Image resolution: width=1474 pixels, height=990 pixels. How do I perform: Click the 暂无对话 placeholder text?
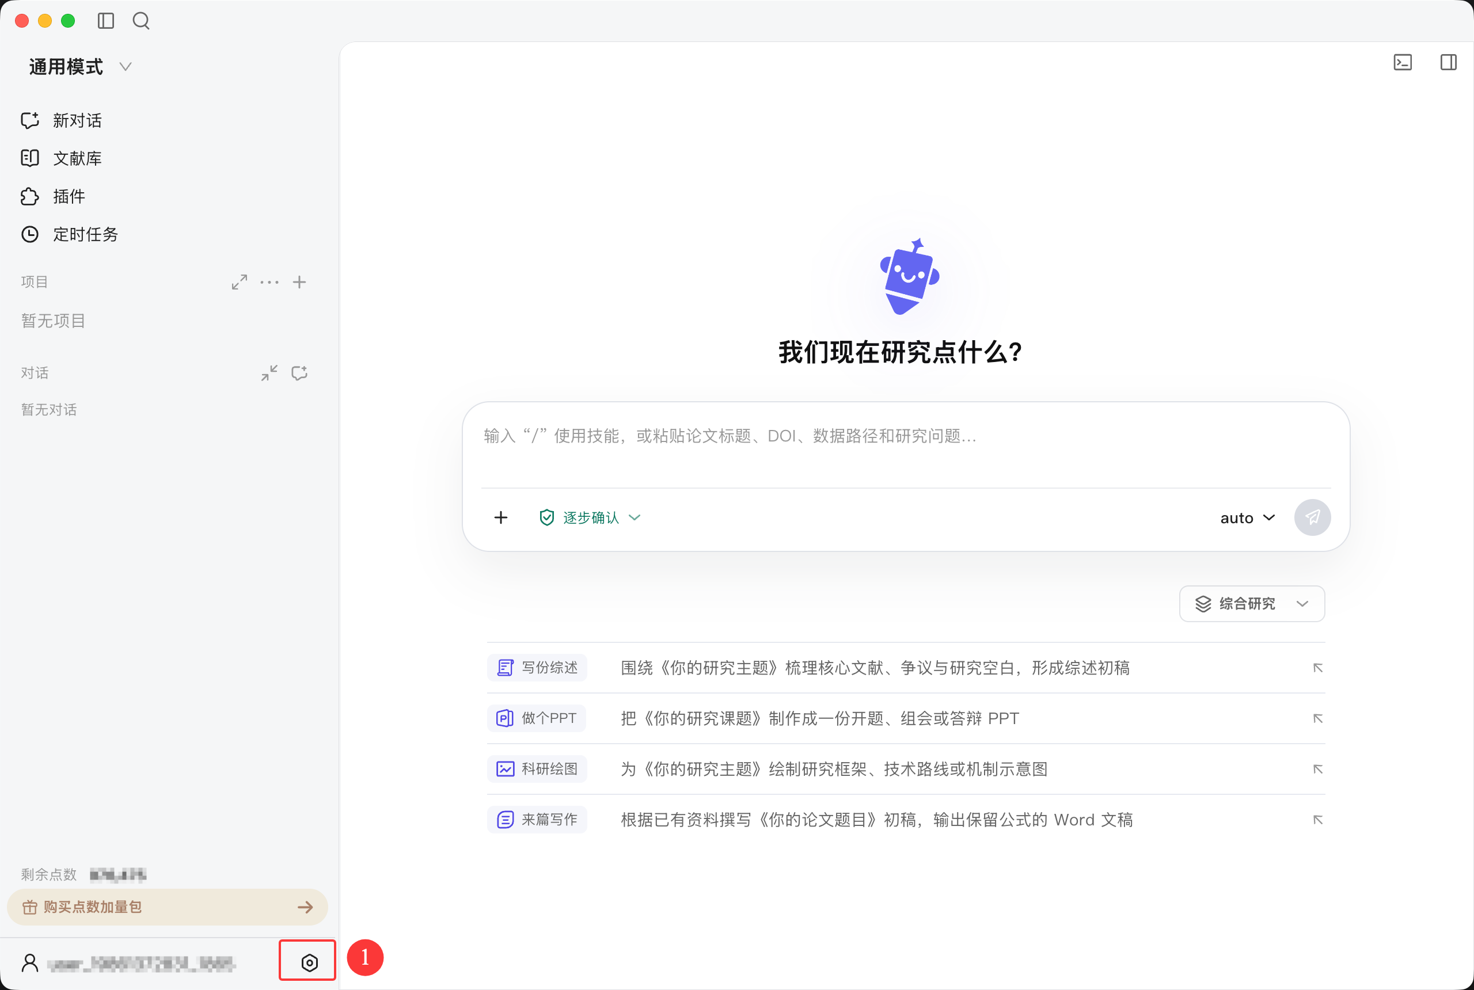click(x=48, y=410)
